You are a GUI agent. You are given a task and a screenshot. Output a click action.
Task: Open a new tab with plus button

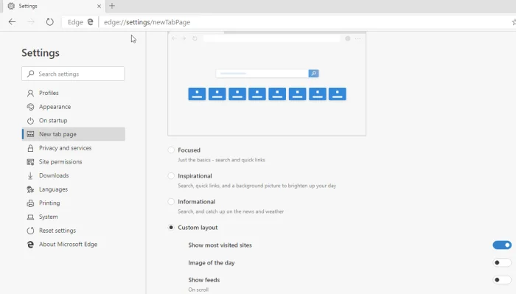click(x=112, y=6)
